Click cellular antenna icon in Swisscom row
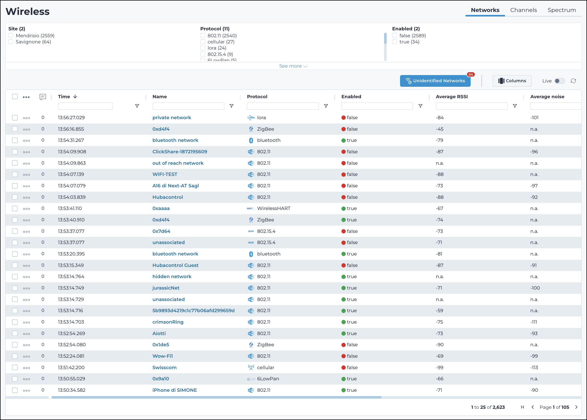This screenshot has width=587, height=420. pos(251,368)
